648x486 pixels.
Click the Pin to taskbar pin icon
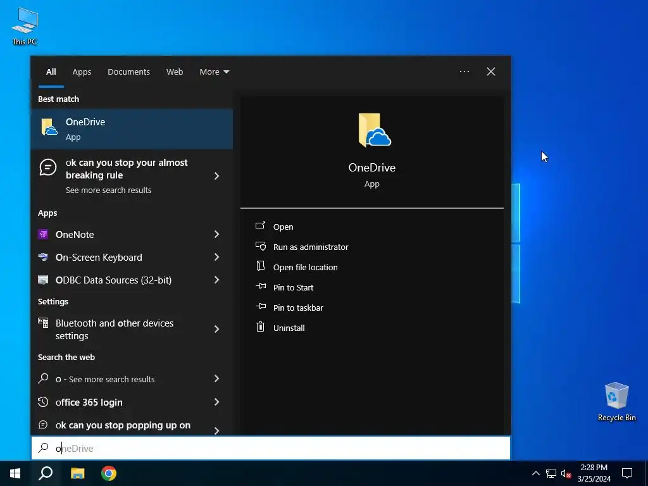(261, 306)
